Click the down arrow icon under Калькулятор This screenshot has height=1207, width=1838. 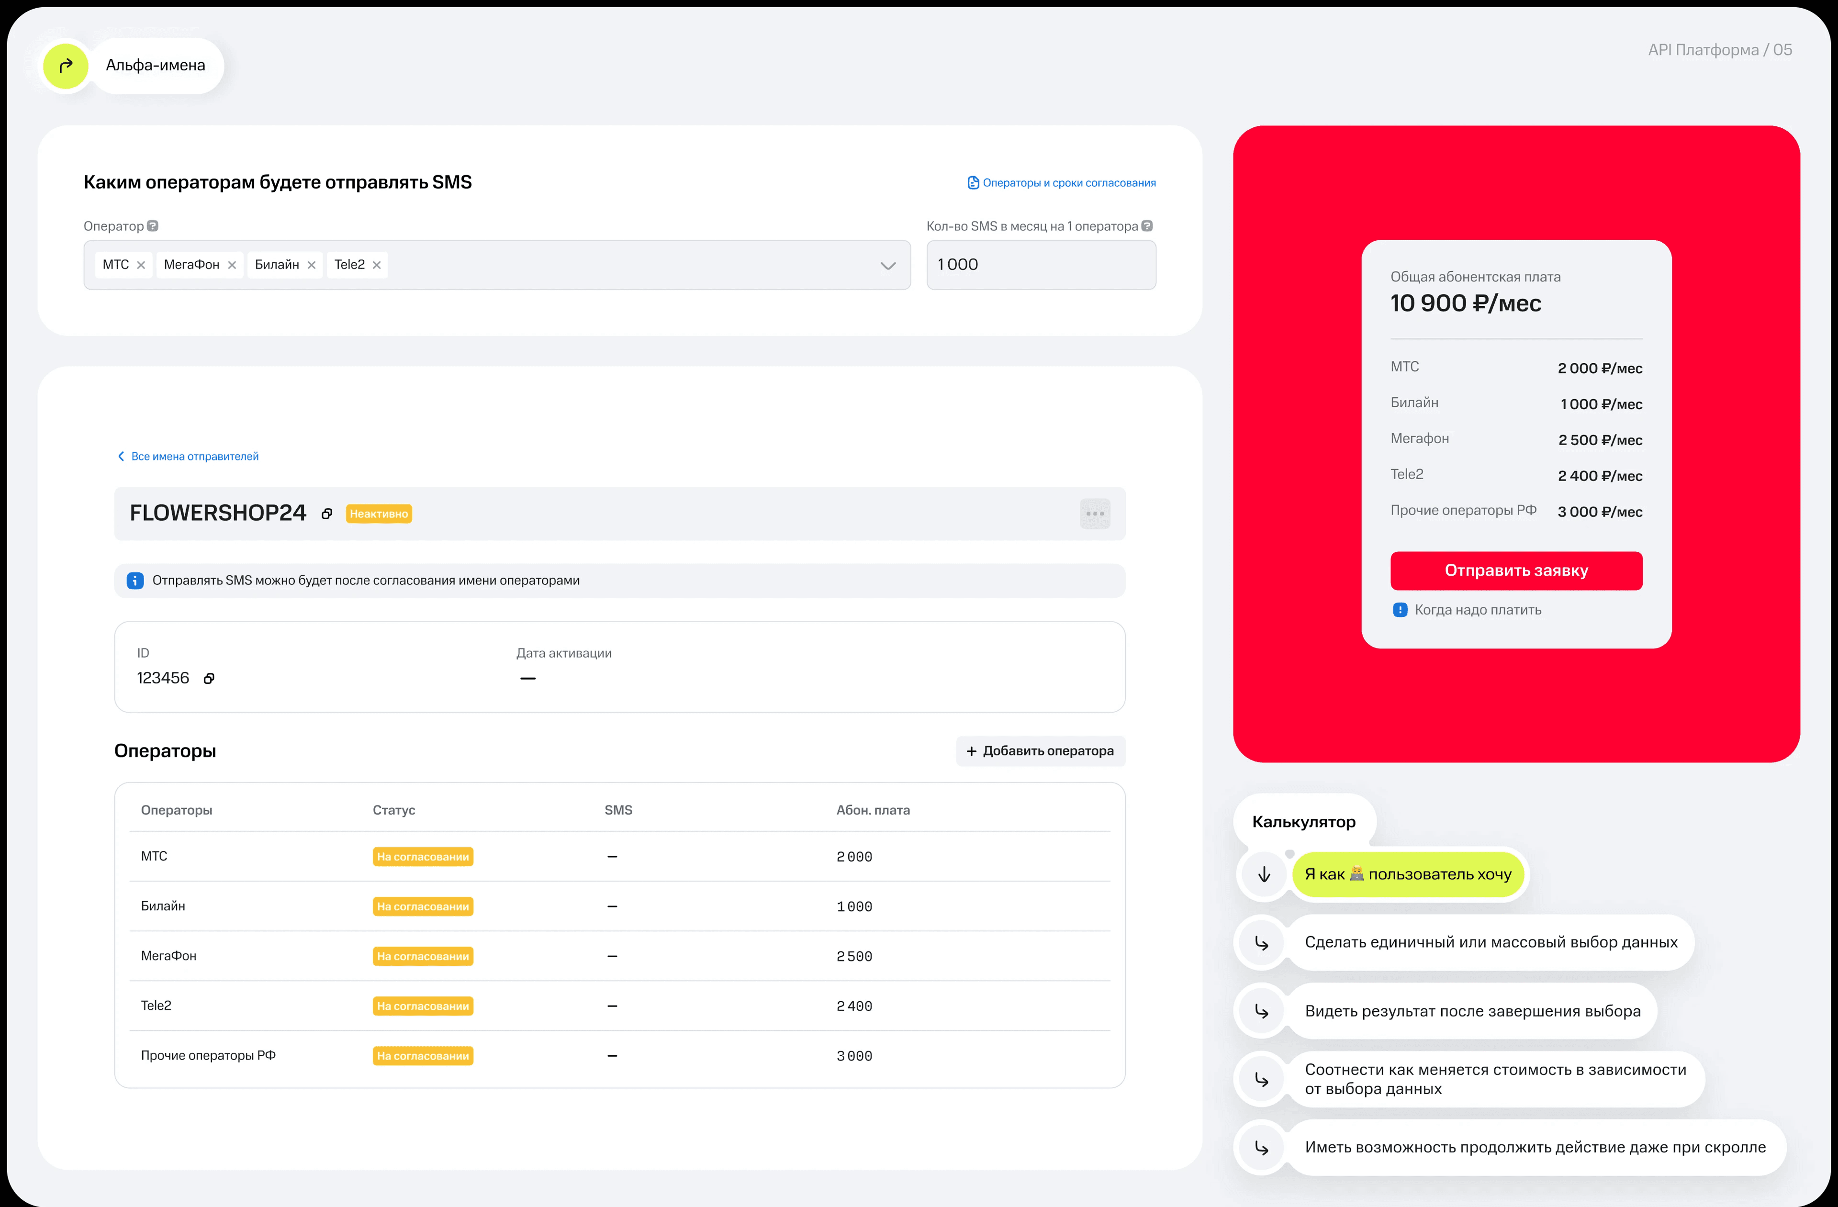[x=1264, y=874]
